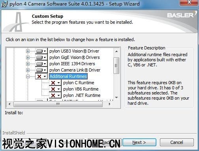
Task: Open the pylon Camera Link Driver install icon
Action: [41, 70]
